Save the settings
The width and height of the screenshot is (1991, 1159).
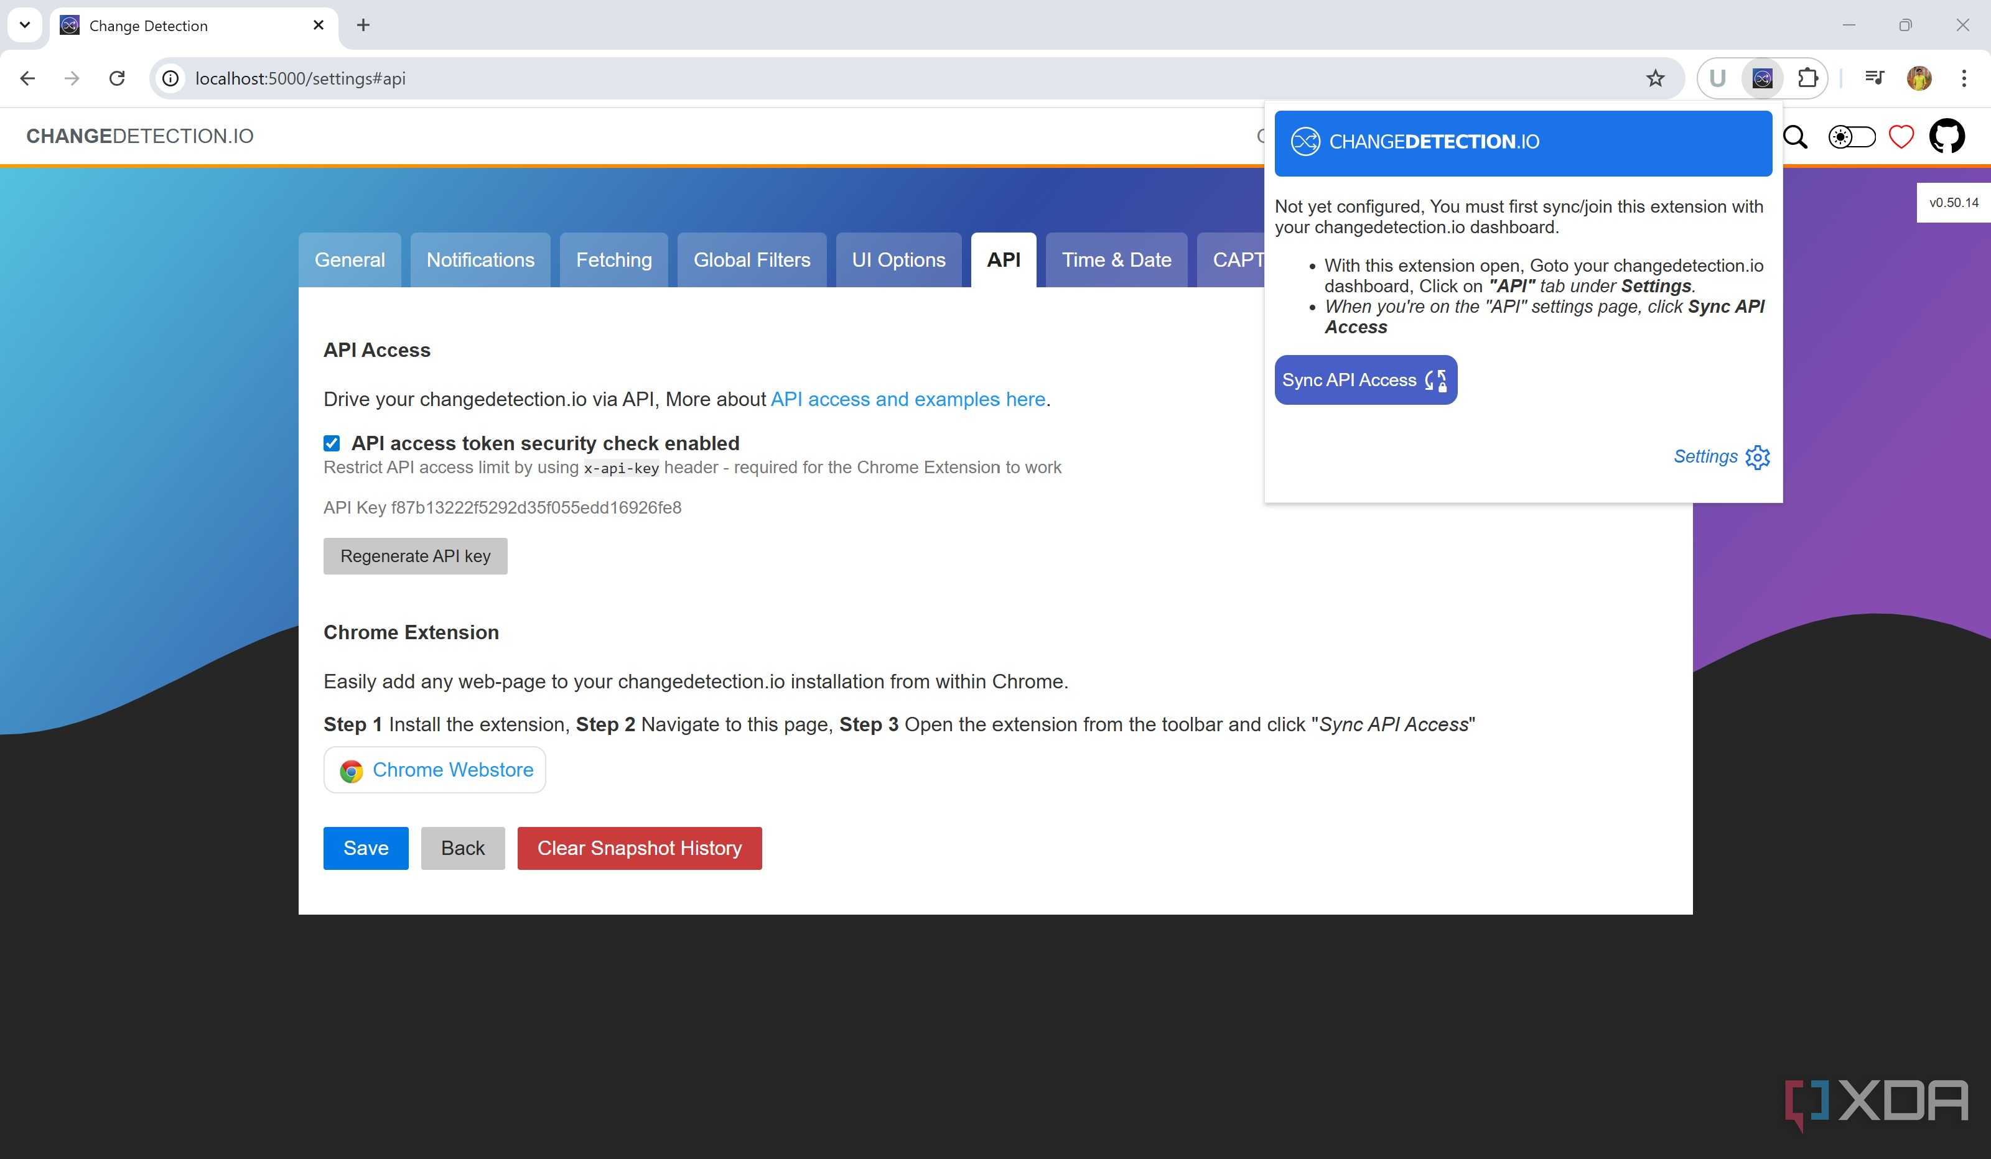pyautogui.click(x=366, y=848)
